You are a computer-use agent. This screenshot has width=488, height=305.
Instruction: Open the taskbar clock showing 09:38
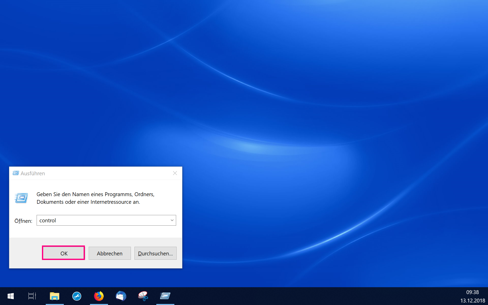(x=472, y=292)
